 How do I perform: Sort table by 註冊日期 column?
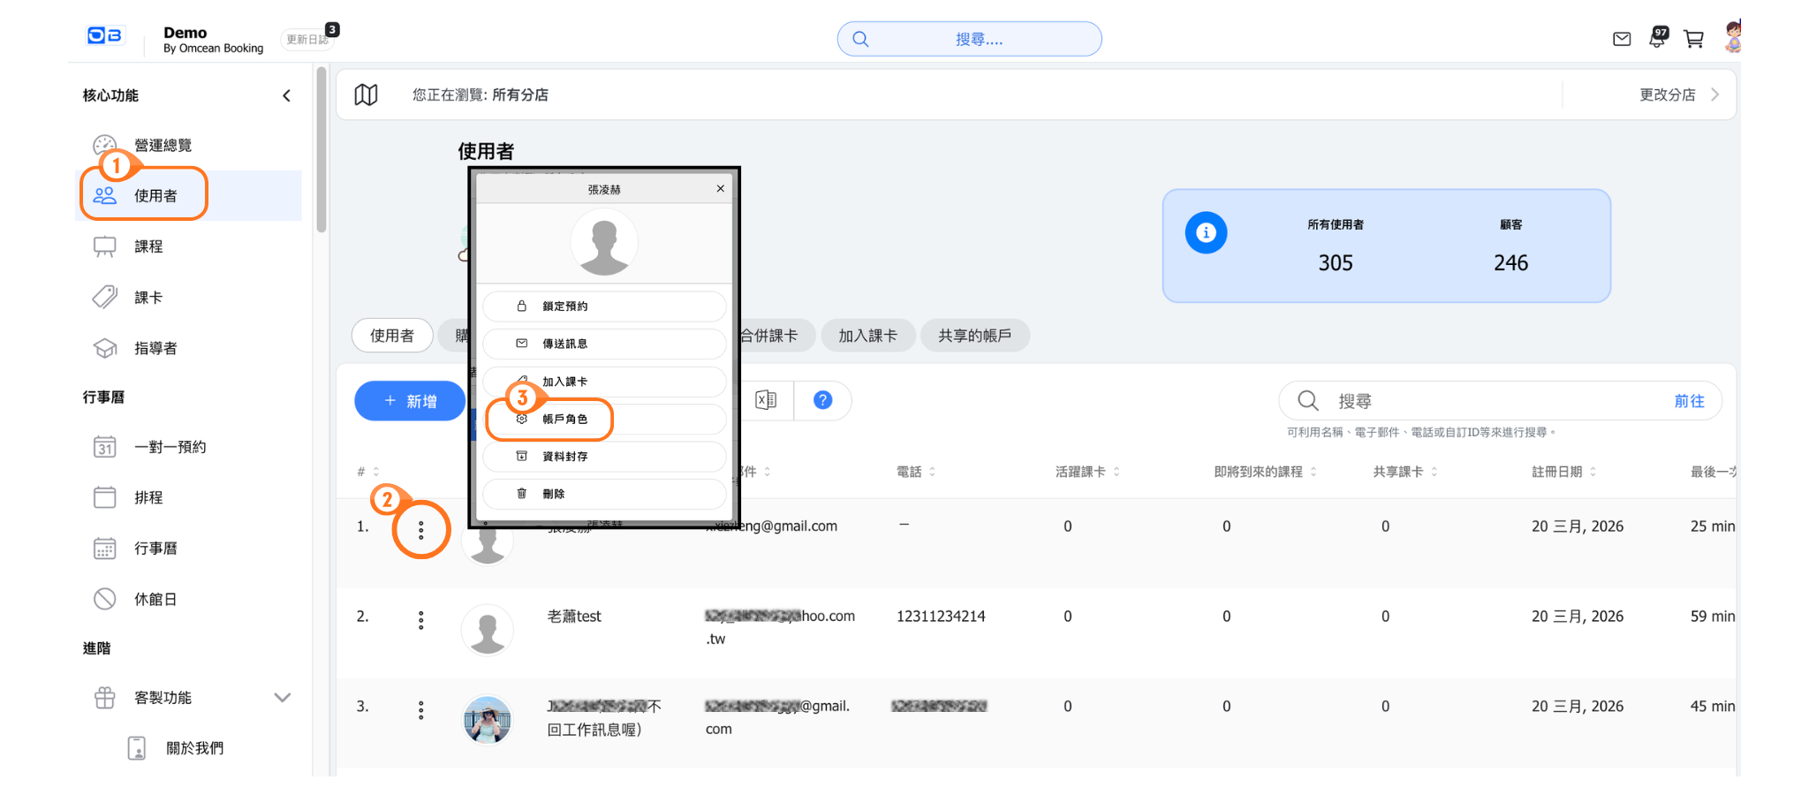[1563, 472]
